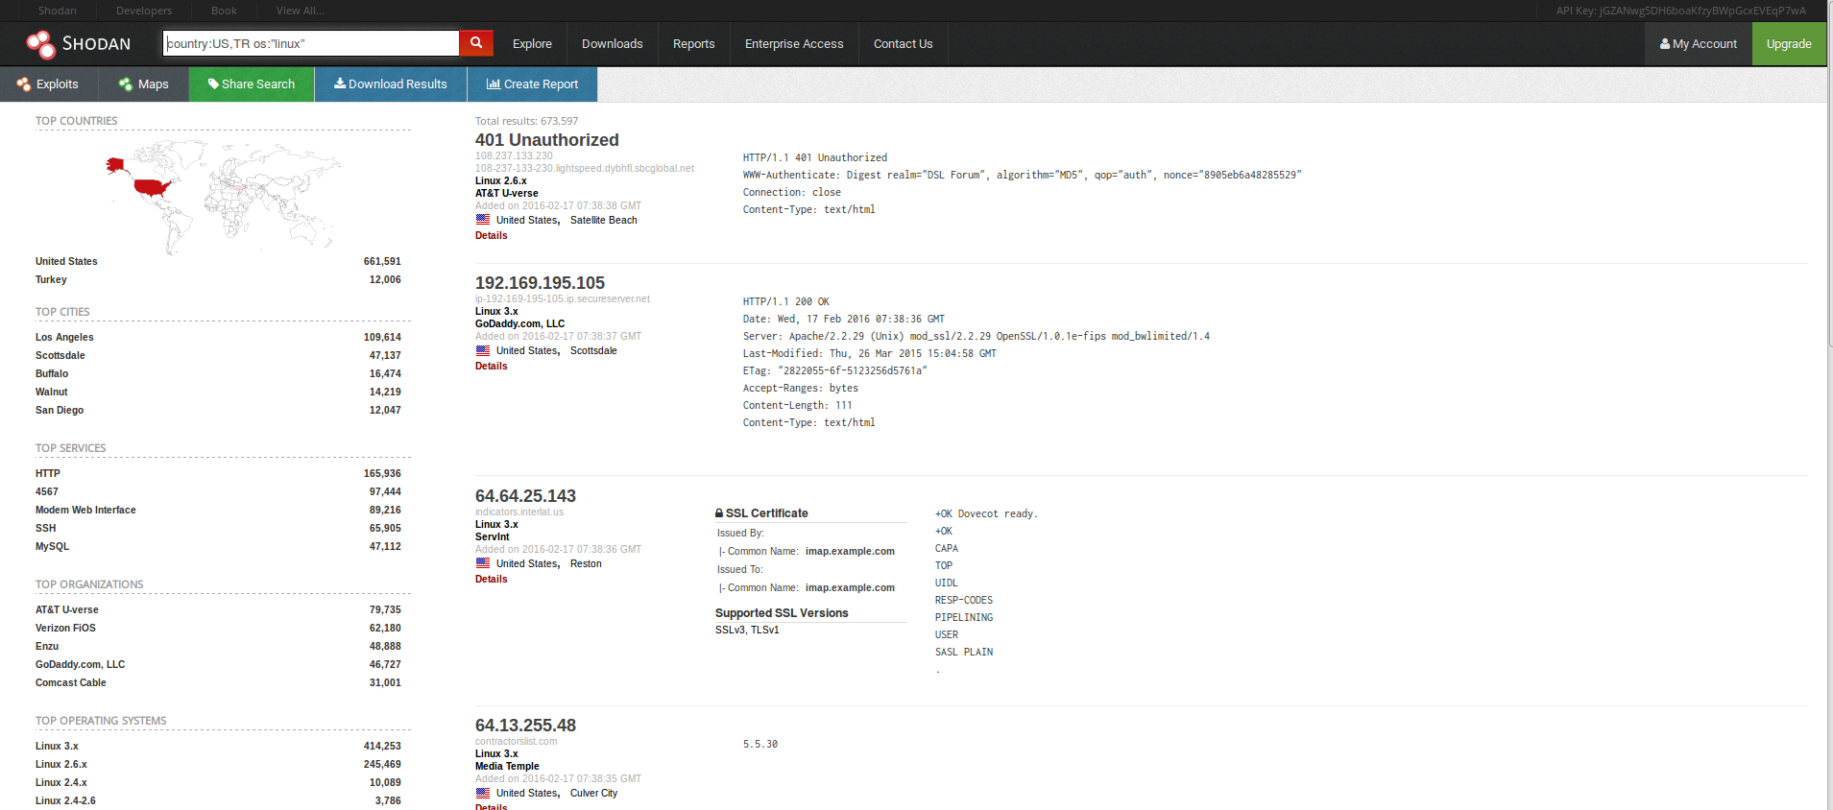Open the 401 Unauthorized result title
Image resolution: width=1833 pixels, height=810 pixels.
point(547,140)
